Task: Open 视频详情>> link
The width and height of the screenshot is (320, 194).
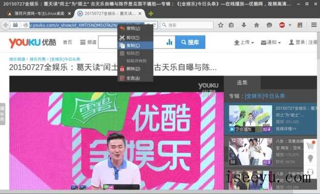Action: [x=286, y=129]
